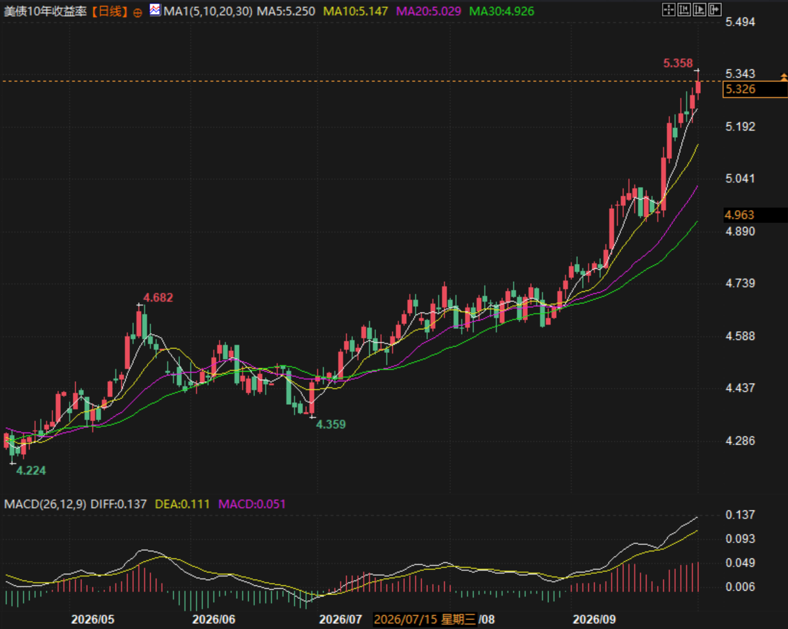Click the 2026/07/15 星期三 date marker
This screenshot has height=629, width=788.
pos(425,619)
